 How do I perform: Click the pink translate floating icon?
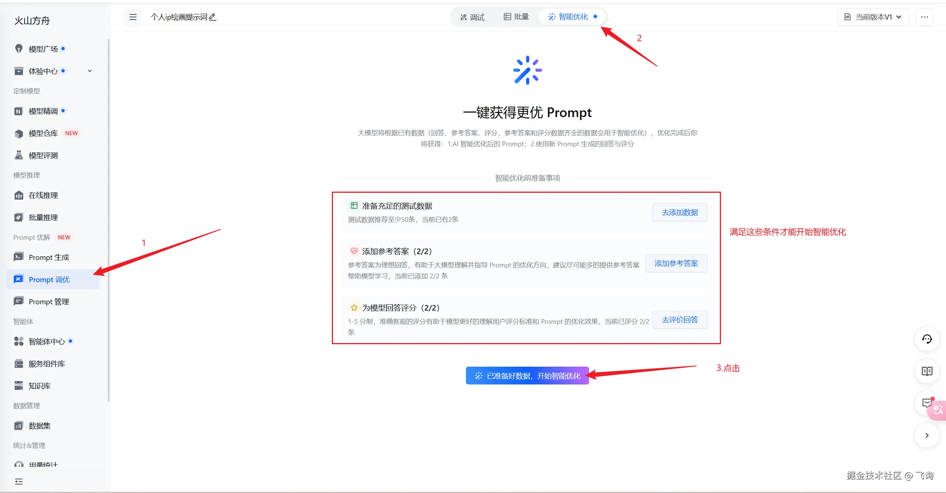point(939,410)
